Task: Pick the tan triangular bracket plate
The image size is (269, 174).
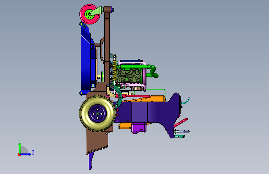Action: tap(110, 93)
